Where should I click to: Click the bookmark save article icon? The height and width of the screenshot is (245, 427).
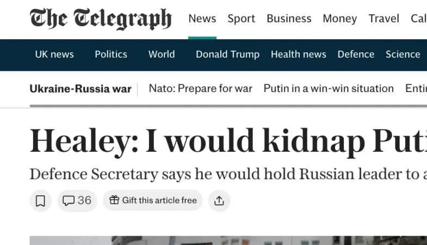(x=40, y=200)
